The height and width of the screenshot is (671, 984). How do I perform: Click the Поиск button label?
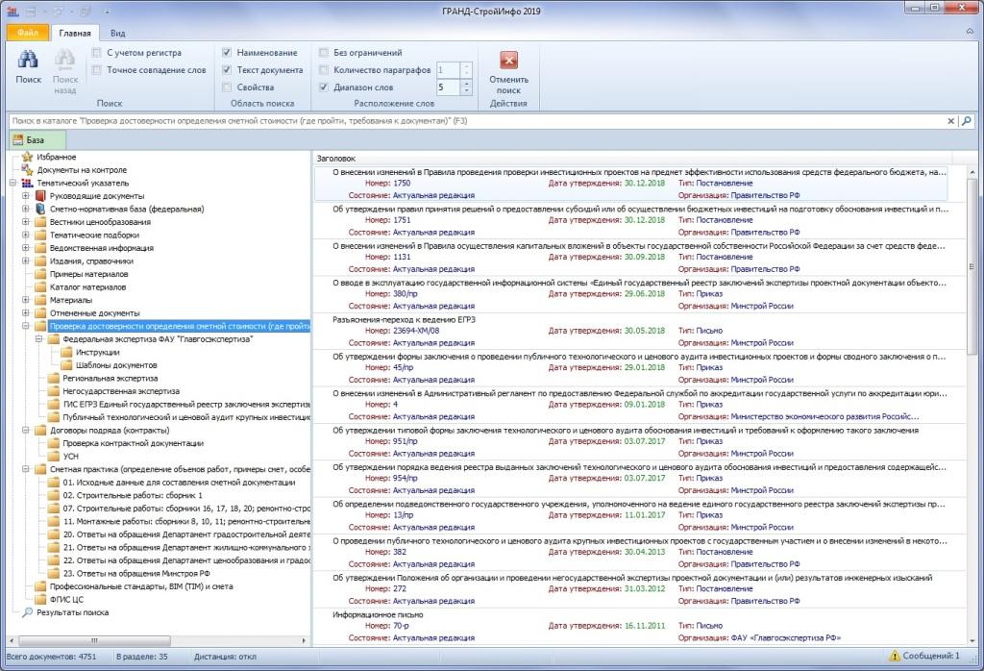click(28, 80)
